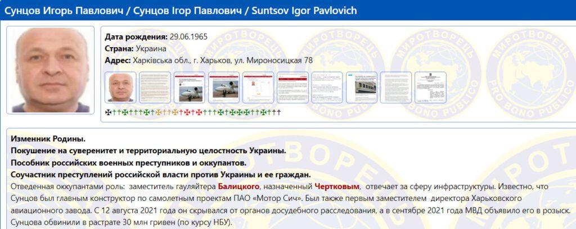
Task: Click the 'Адрес:' label
Action: 118,61
